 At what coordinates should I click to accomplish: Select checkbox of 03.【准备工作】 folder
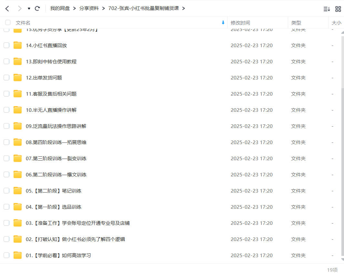pos(6,223)
